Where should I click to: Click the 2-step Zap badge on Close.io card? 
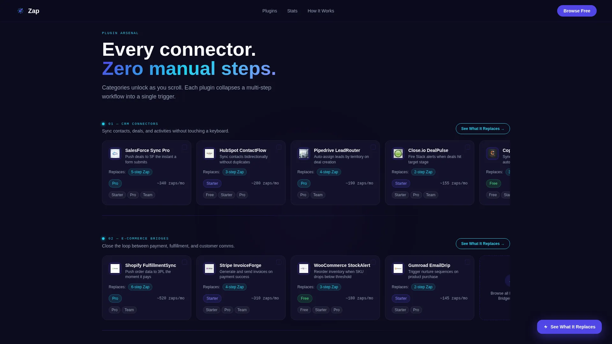423,172
